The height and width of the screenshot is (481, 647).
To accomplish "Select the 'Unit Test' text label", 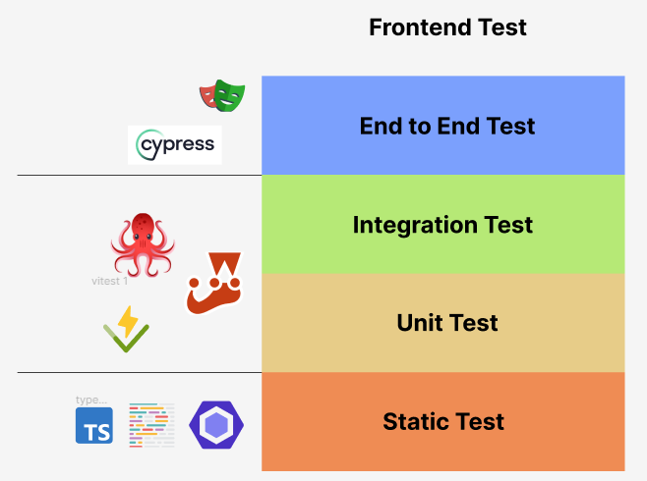I will [447, 322].
